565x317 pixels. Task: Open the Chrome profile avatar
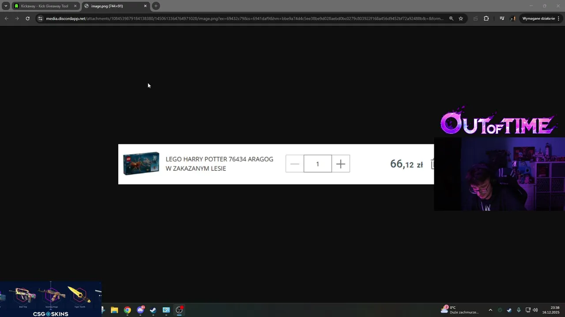[x=512, y=18]
